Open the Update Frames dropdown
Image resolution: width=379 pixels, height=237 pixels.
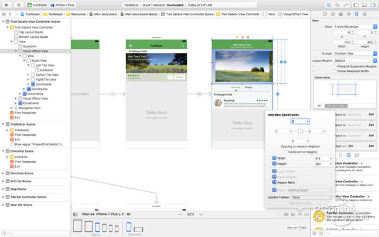point(311,198)
